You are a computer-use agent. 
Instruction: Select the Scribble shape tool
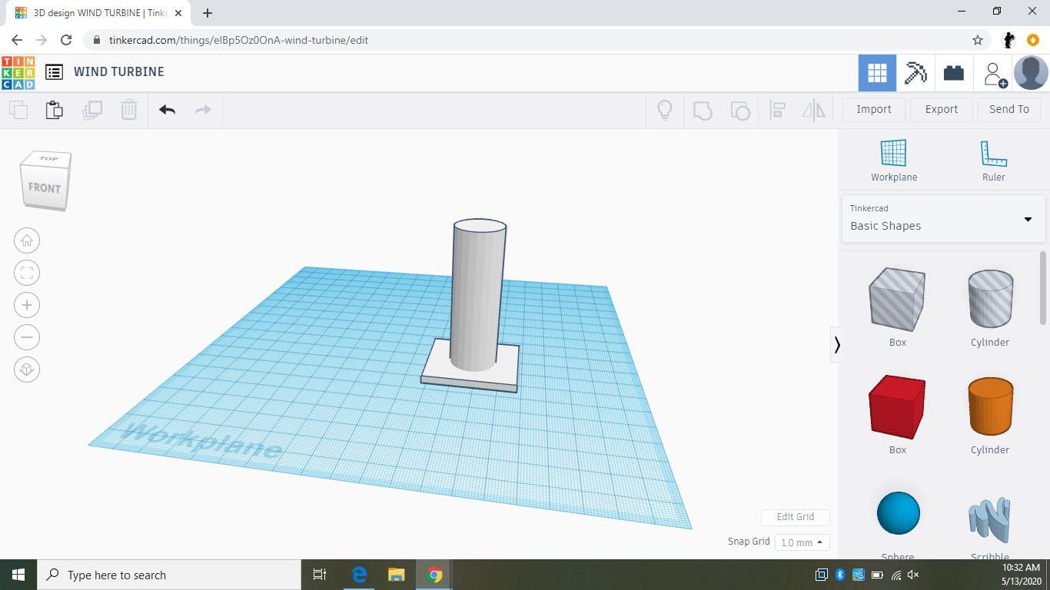click(989, 511)
